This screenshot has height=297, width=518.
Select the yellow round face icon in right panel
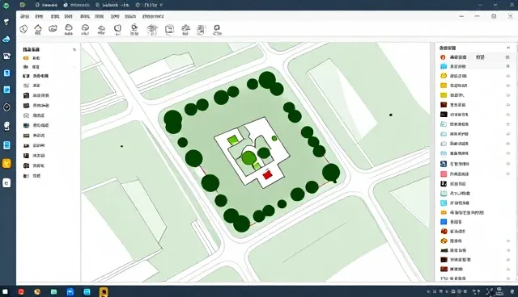tap(444, 76)
